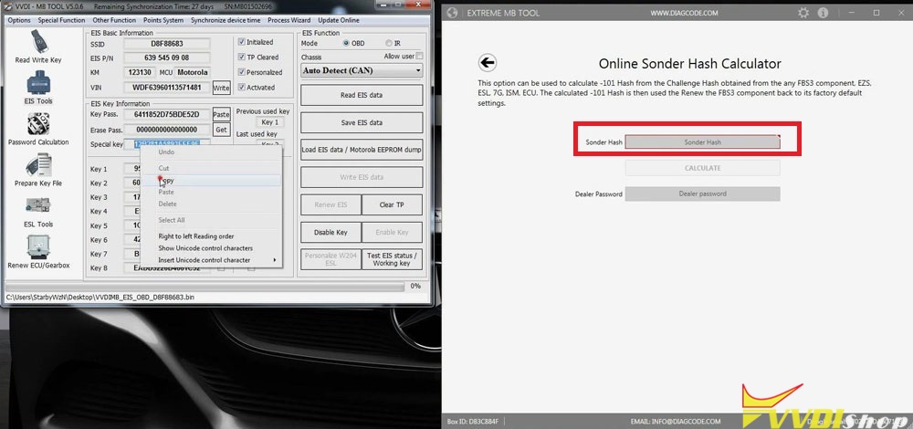Enable the Allow user checkbox
The image size is (913, 429).
click(x=419, y=56)
